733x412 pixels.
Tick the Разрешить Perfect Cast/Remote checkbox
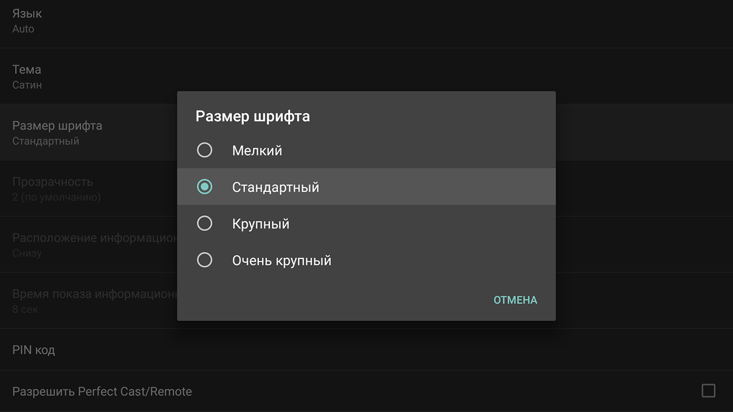(708, 391)
